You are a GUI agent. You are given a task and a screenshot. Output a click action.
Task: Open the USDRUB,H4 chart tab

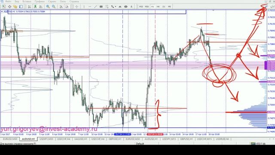[x=222, y=139]
